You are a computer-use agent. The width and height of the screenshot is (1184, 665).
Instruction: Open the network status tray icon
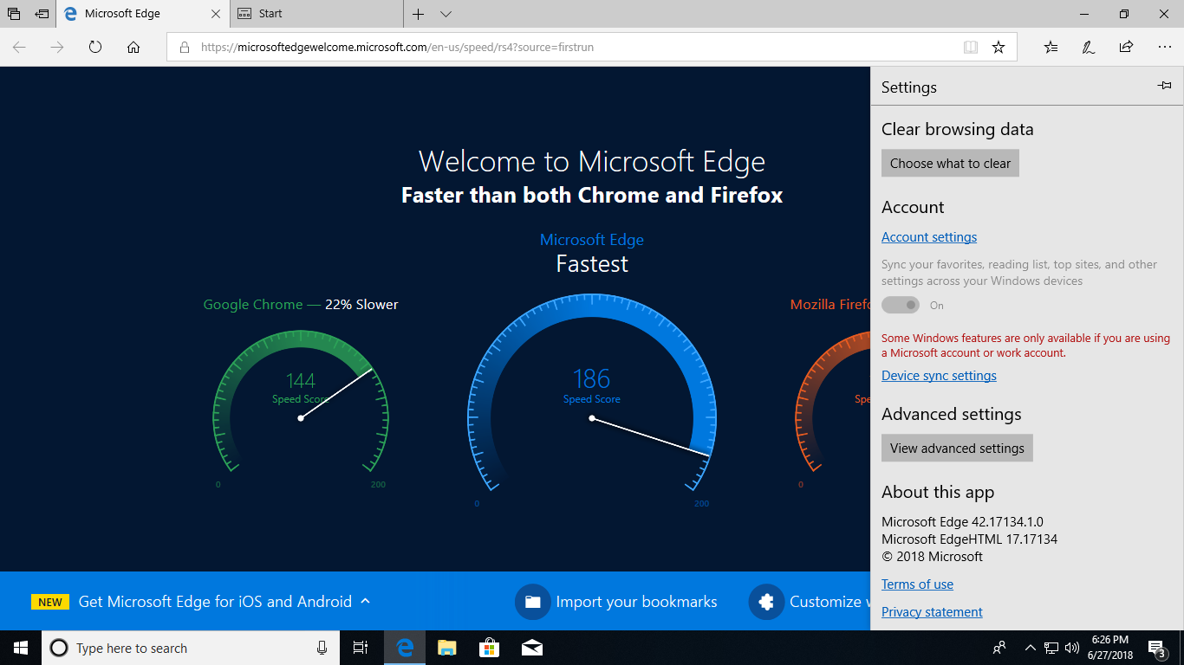(1051, 648)
